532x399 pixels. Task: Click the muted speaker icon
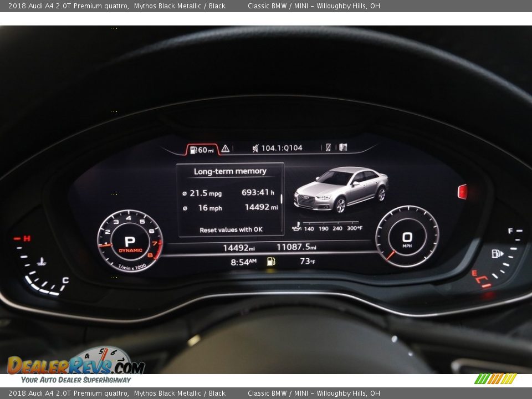pos(255,148)
